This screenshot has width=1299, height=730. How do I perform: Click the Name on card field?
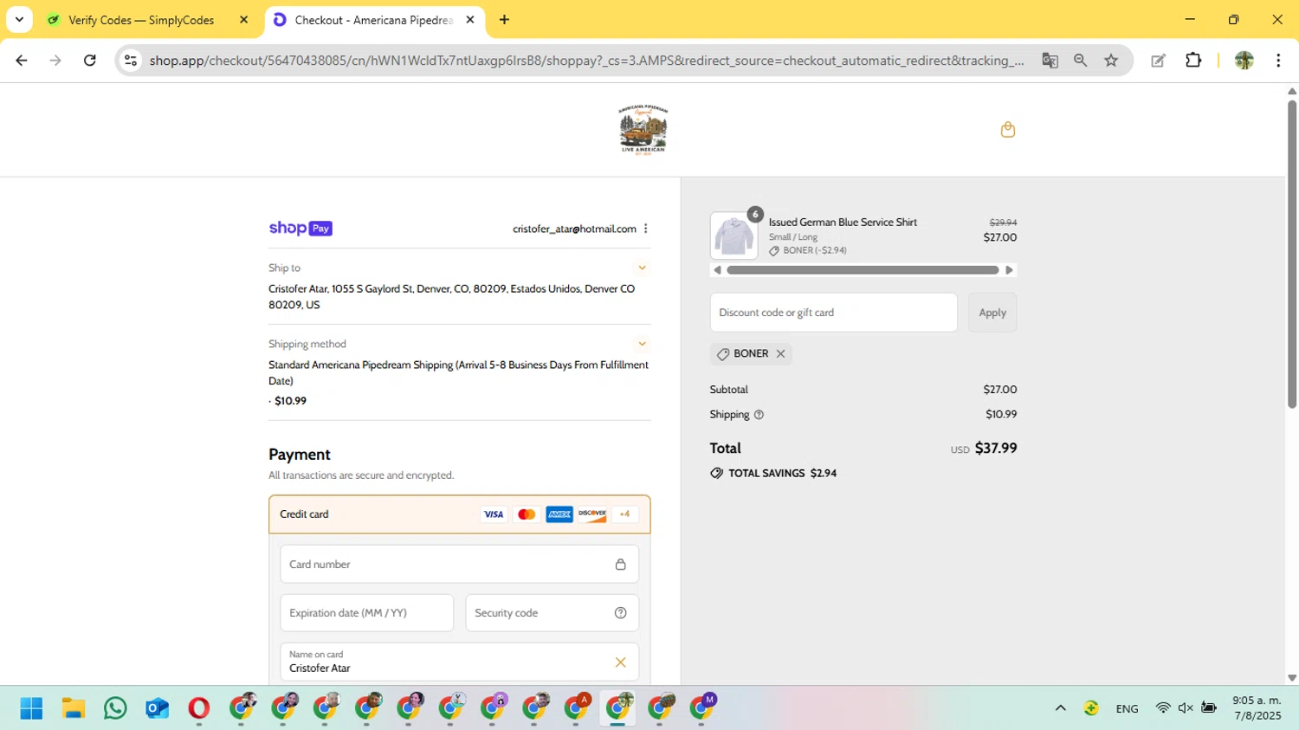[x=459, y=662]
